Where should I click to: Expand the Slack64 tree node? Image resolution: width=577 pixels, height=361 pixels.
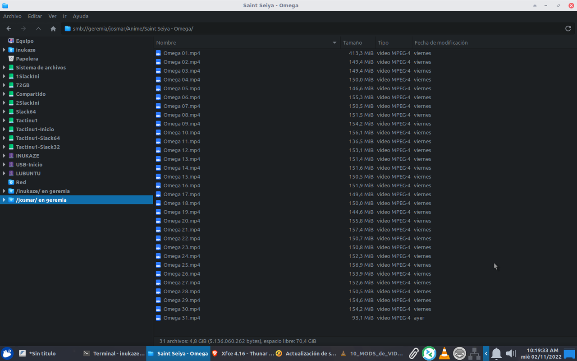click(4, 112)
